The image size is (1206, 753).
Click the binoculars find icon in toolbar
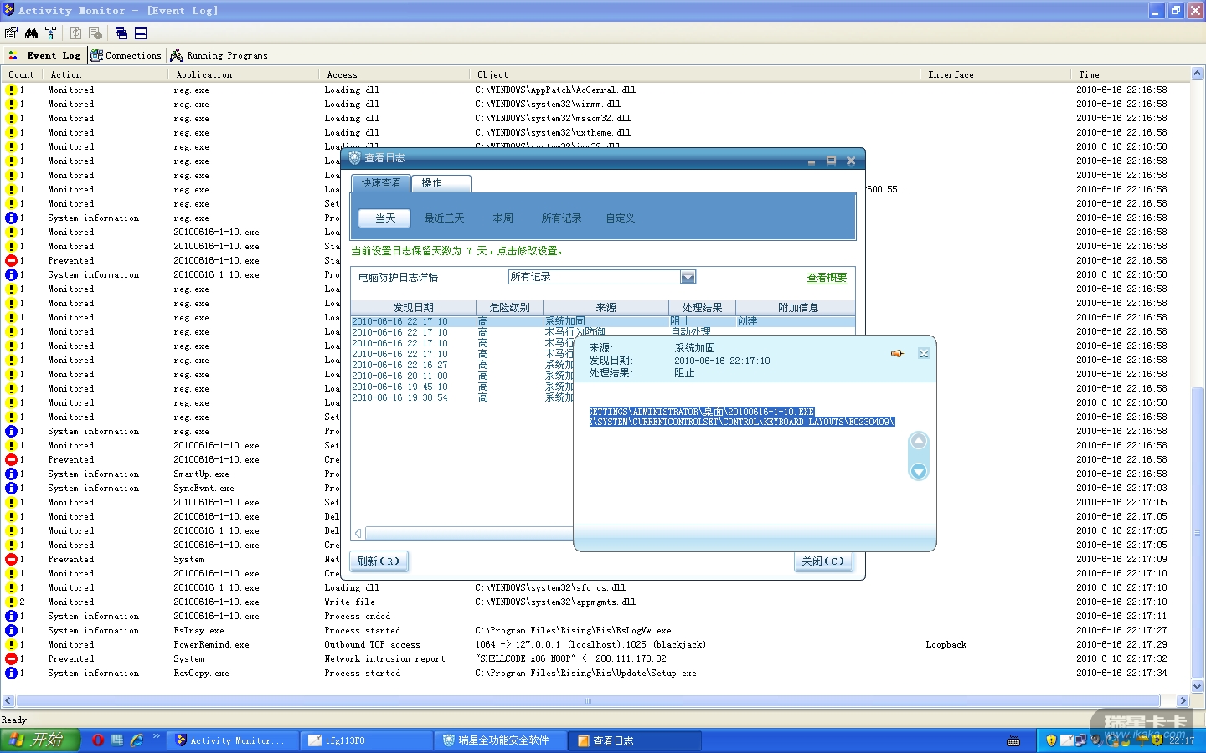(x=31, y=33)
